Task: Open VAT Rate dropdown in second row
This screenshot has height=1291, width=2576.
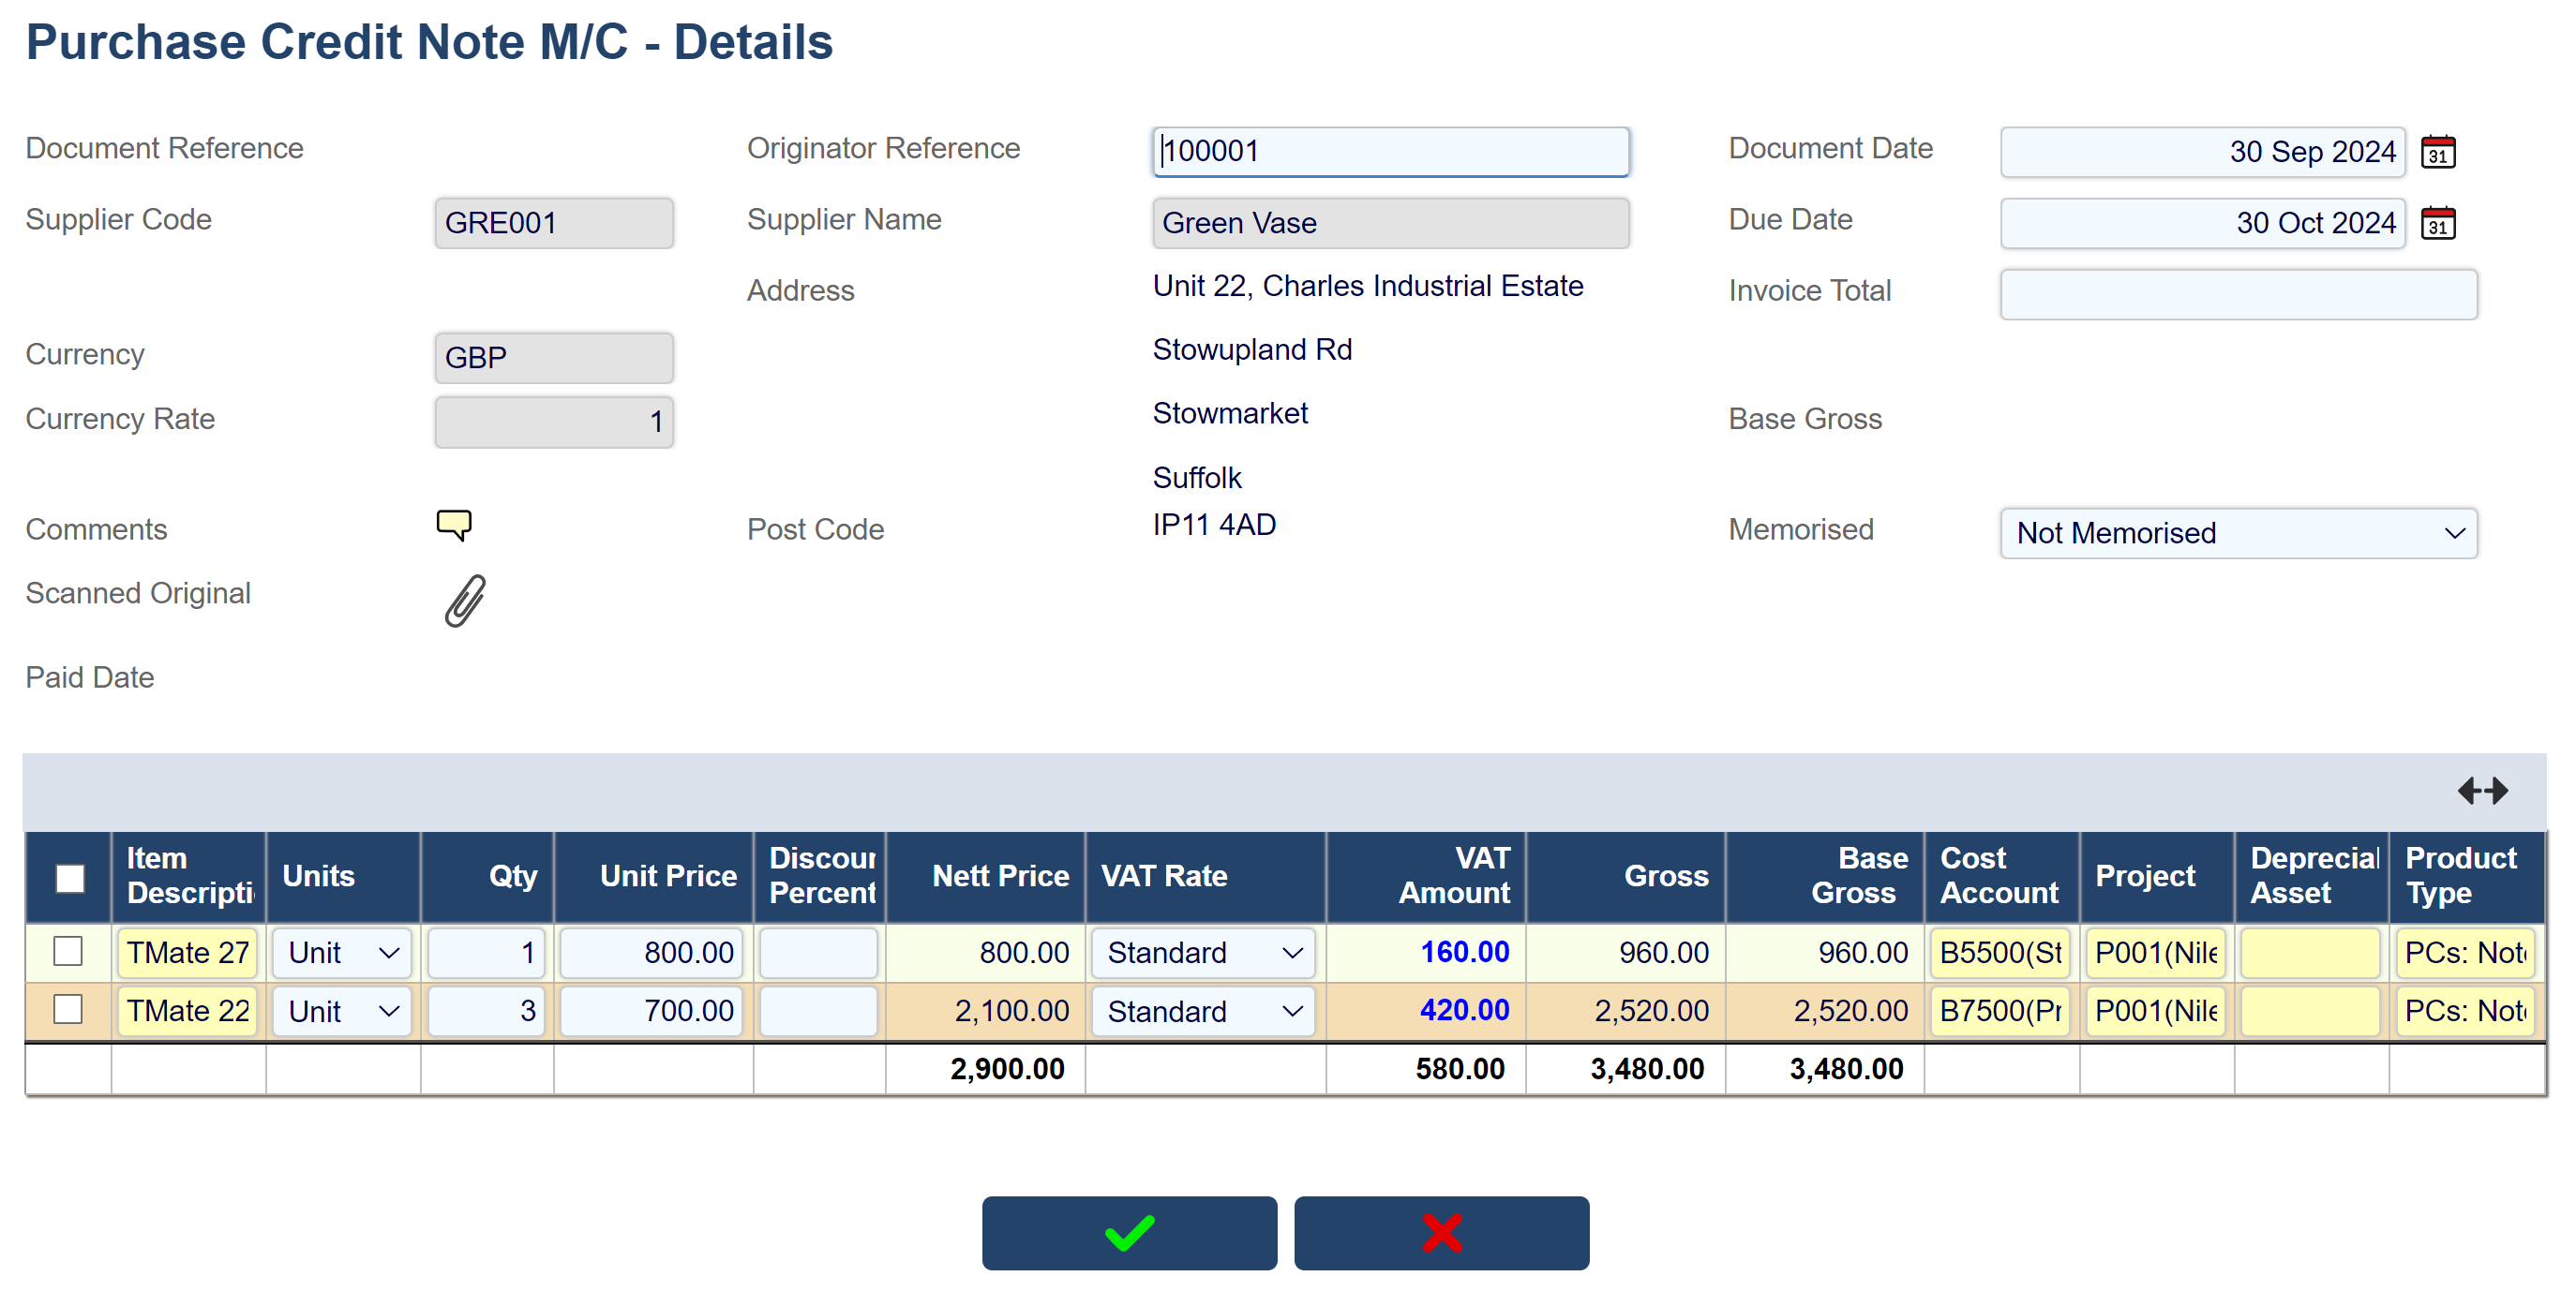Action: point(1203,1011)
